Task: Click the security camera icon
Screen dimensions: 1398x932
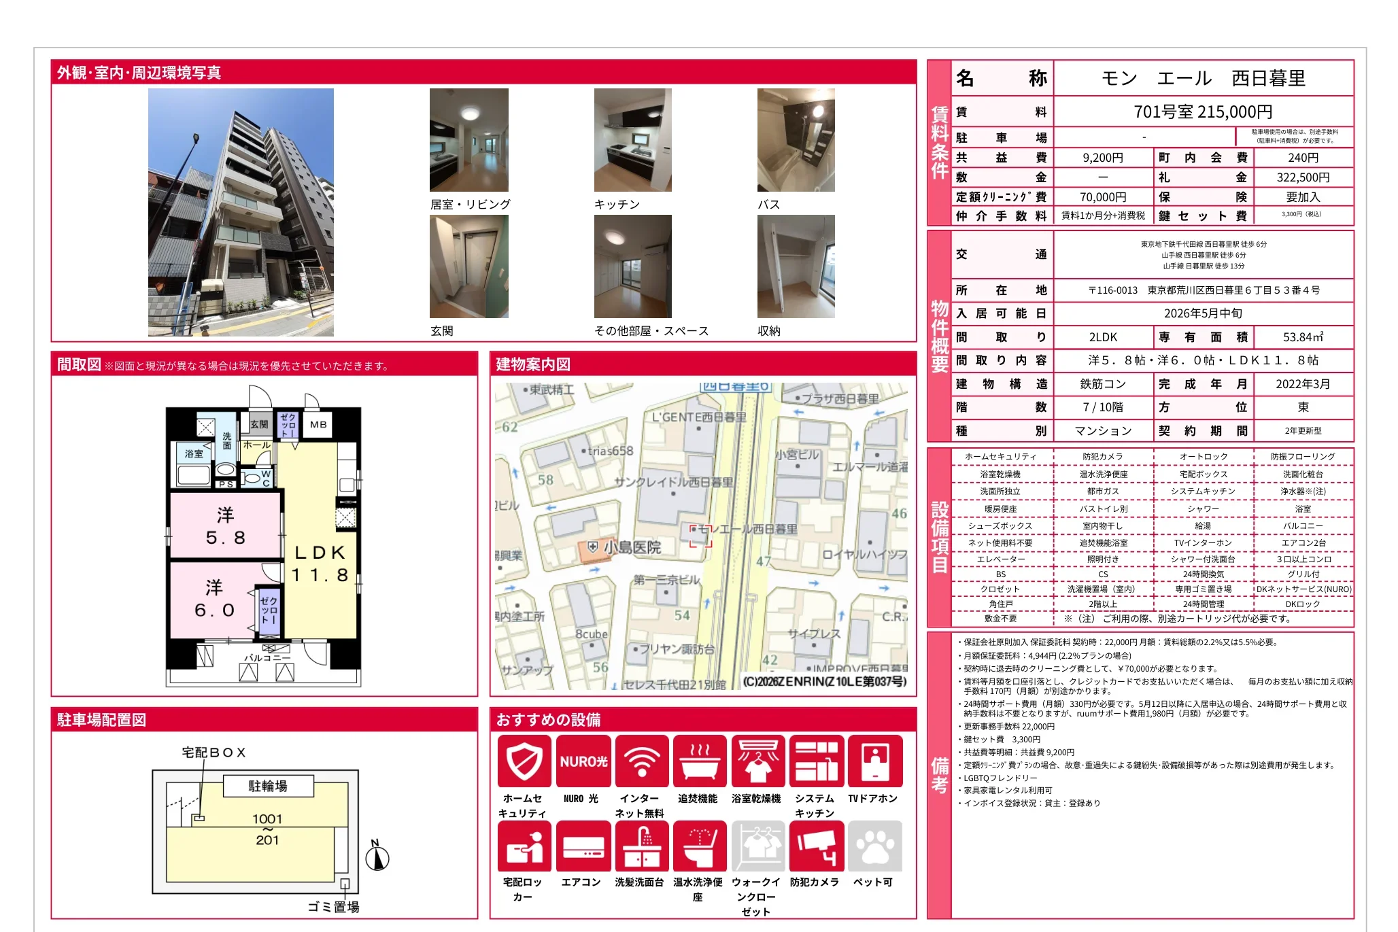Action: click(x=816, y=846)
